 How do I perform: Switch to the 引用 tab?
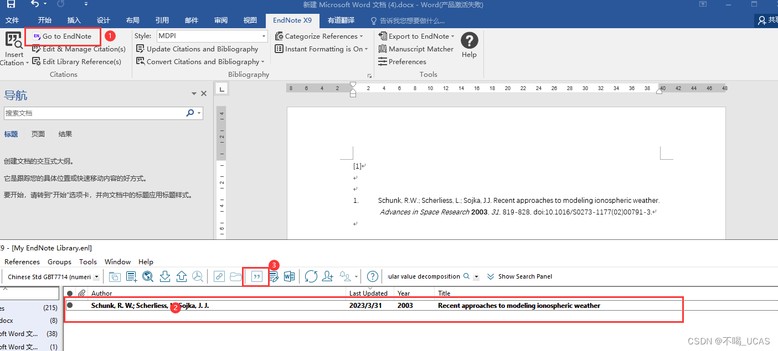point(162,20)
